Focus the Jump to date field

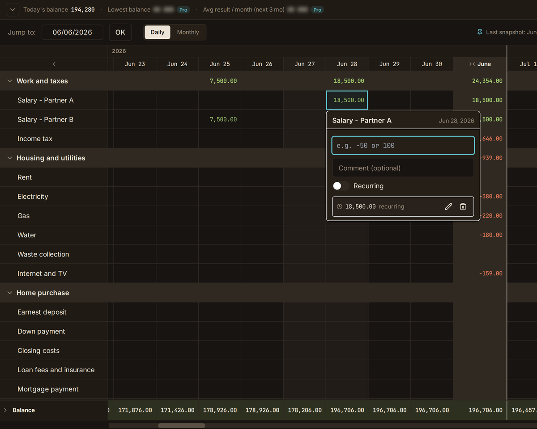72,32
